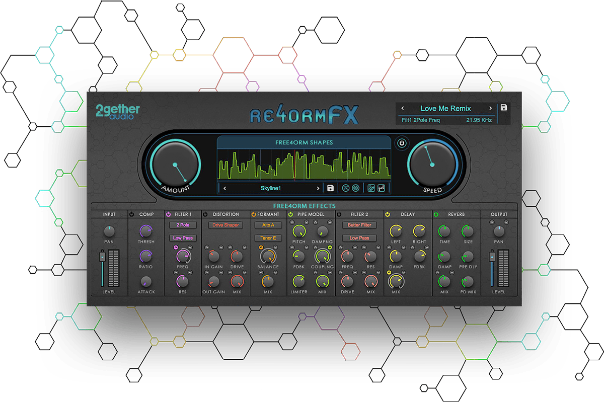
Task: Toggle the FILTER 2 power button
Action: pos(339,214)
